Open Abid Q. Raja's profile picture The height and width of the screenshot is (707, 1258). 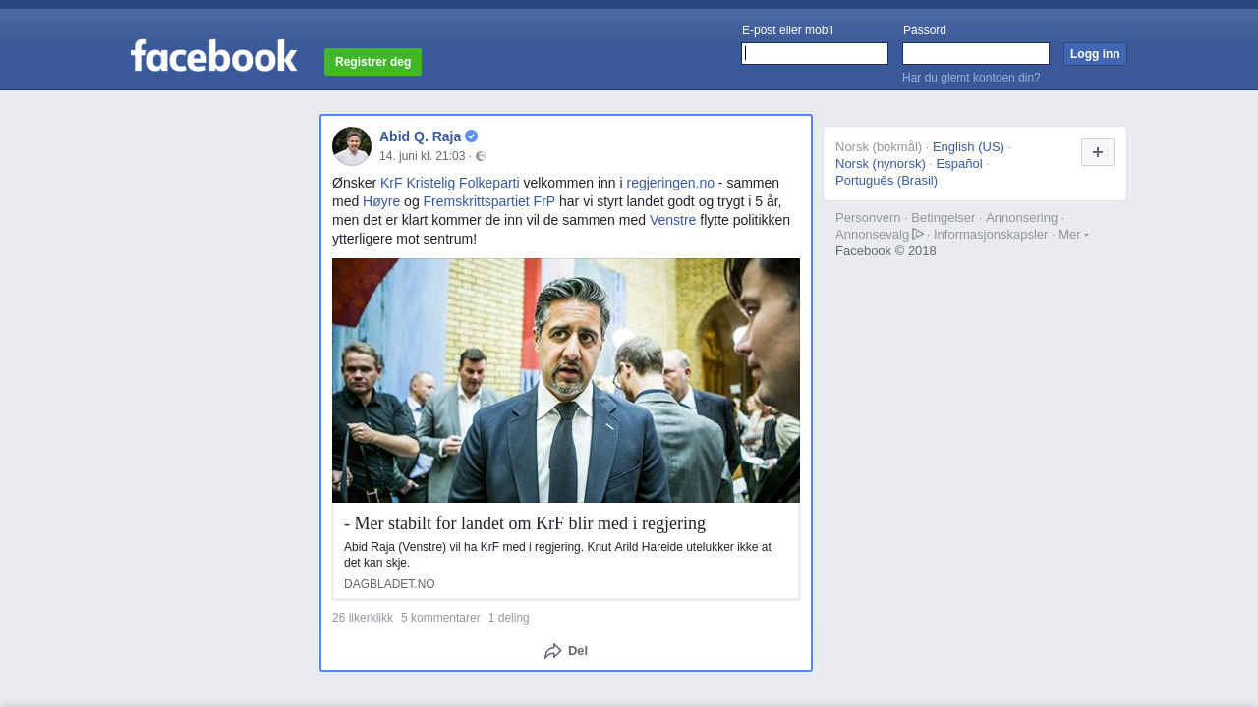click(352, 146)
